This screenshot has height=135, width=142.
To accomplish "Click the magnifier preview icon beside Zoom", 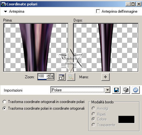I will pyautogui.click(x=71, y=77).
